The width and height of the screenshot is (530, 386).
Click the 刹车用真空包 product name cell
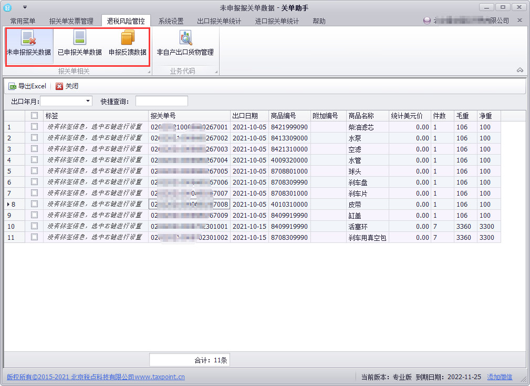pyautogui.click(x=368, y=238)
